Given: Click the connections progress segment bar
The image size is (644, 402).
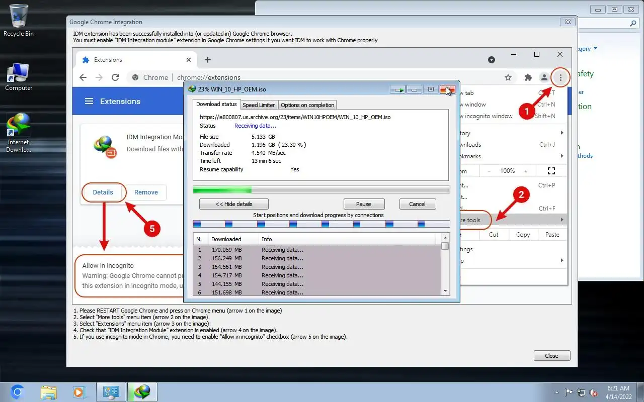Looking at the screenshot, I should coord(321,224).
